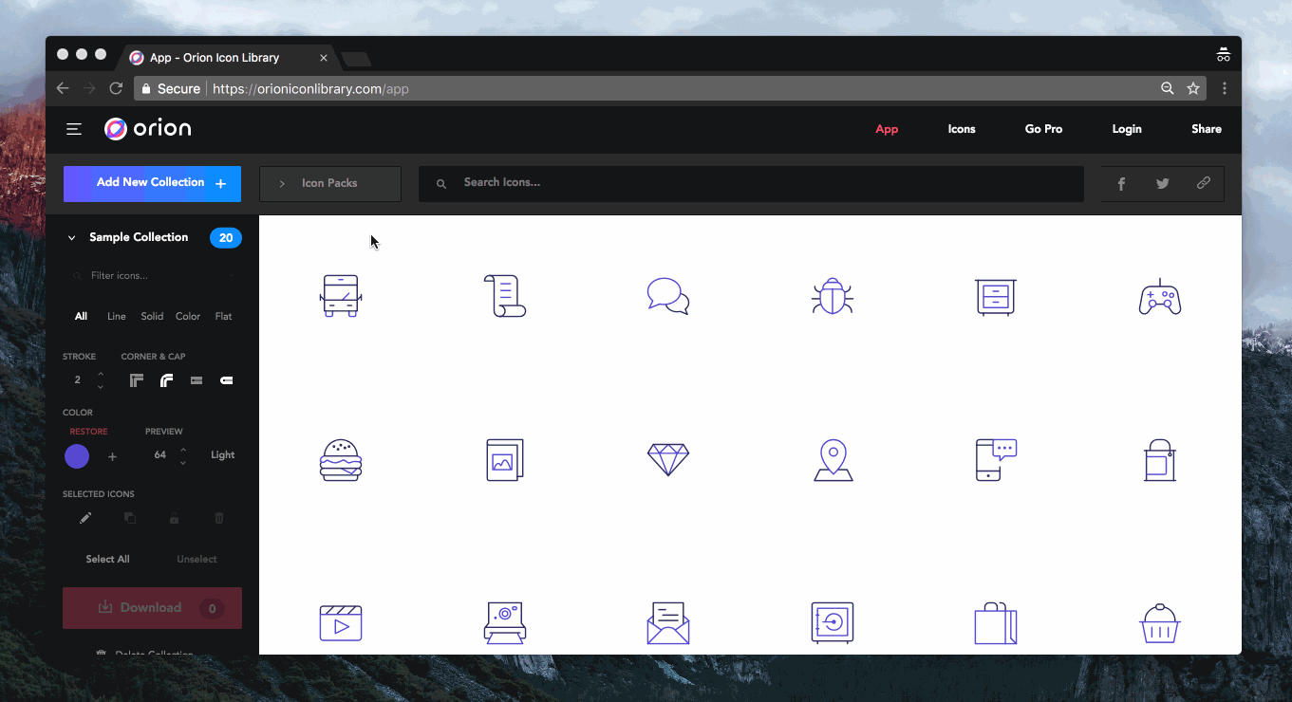The height and width of the screenshot is (702, 1292).
Task: Click the purple color swatch under Color
Action: point(76,456)
